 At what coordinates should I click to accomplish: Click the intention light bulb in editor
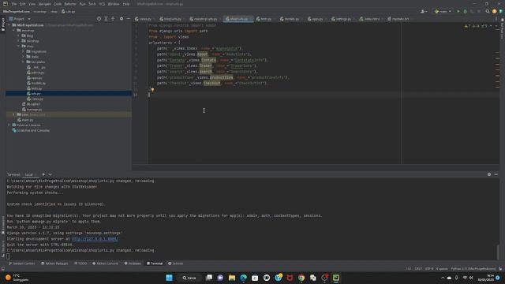(152, 90)
